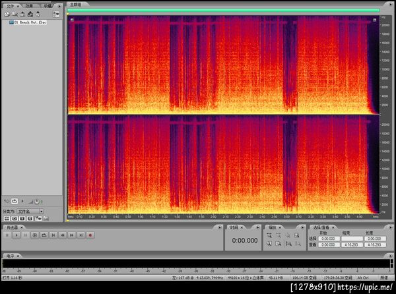Open the transport panel flyout menu
396x294 pixels.
click(220, 227)
